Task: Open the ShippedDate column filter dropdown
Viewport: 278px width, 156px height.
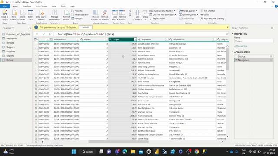Action: pyautogui.click(x=77, y=39)
